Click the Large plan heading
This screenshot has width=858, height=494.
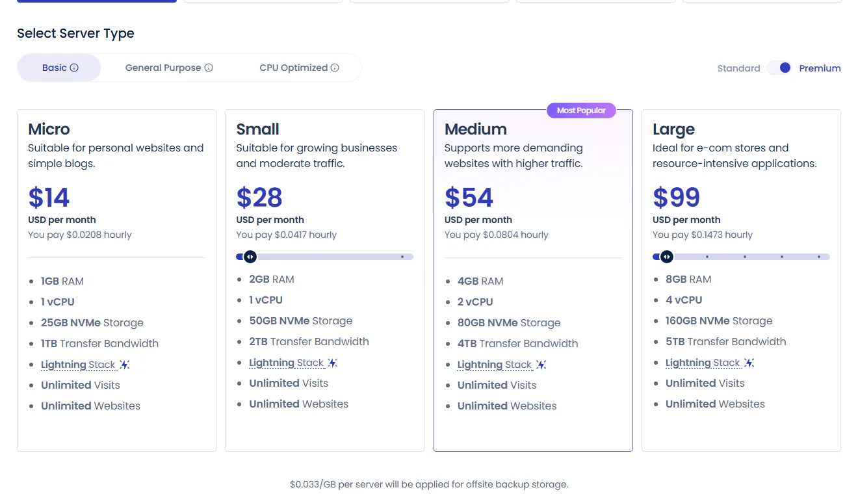(673, 129)
